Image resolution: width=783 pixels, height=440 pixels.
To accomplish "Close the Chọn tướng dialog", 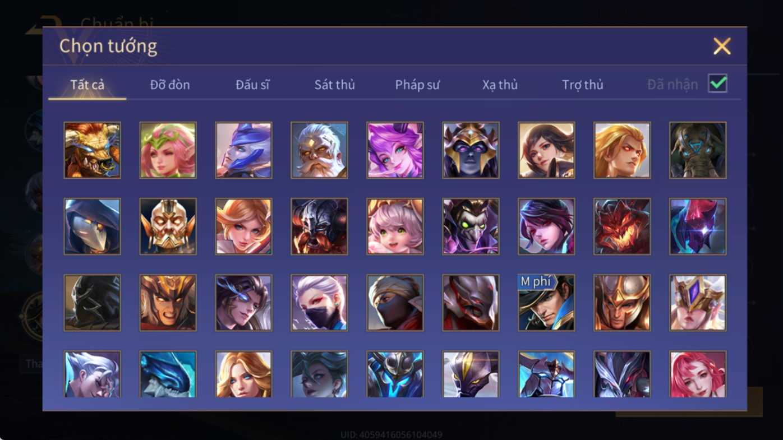I will (x=722, y=46).
